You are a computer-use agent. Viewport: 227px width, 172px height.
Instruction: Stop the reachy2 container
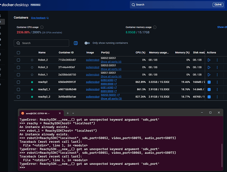(x=209, y=82)
